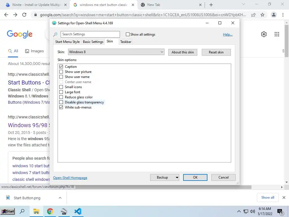
Task: Open a new Chrome tab with plus
Action: [211, 5]
